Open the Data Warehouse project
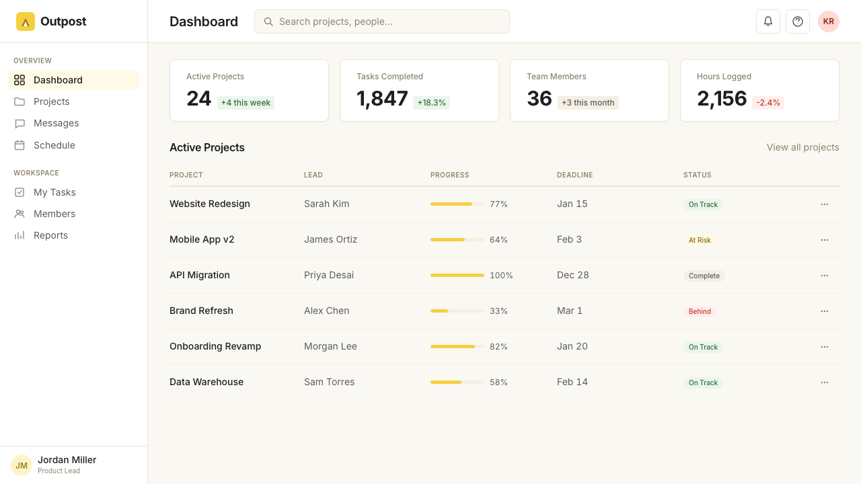 207,382
